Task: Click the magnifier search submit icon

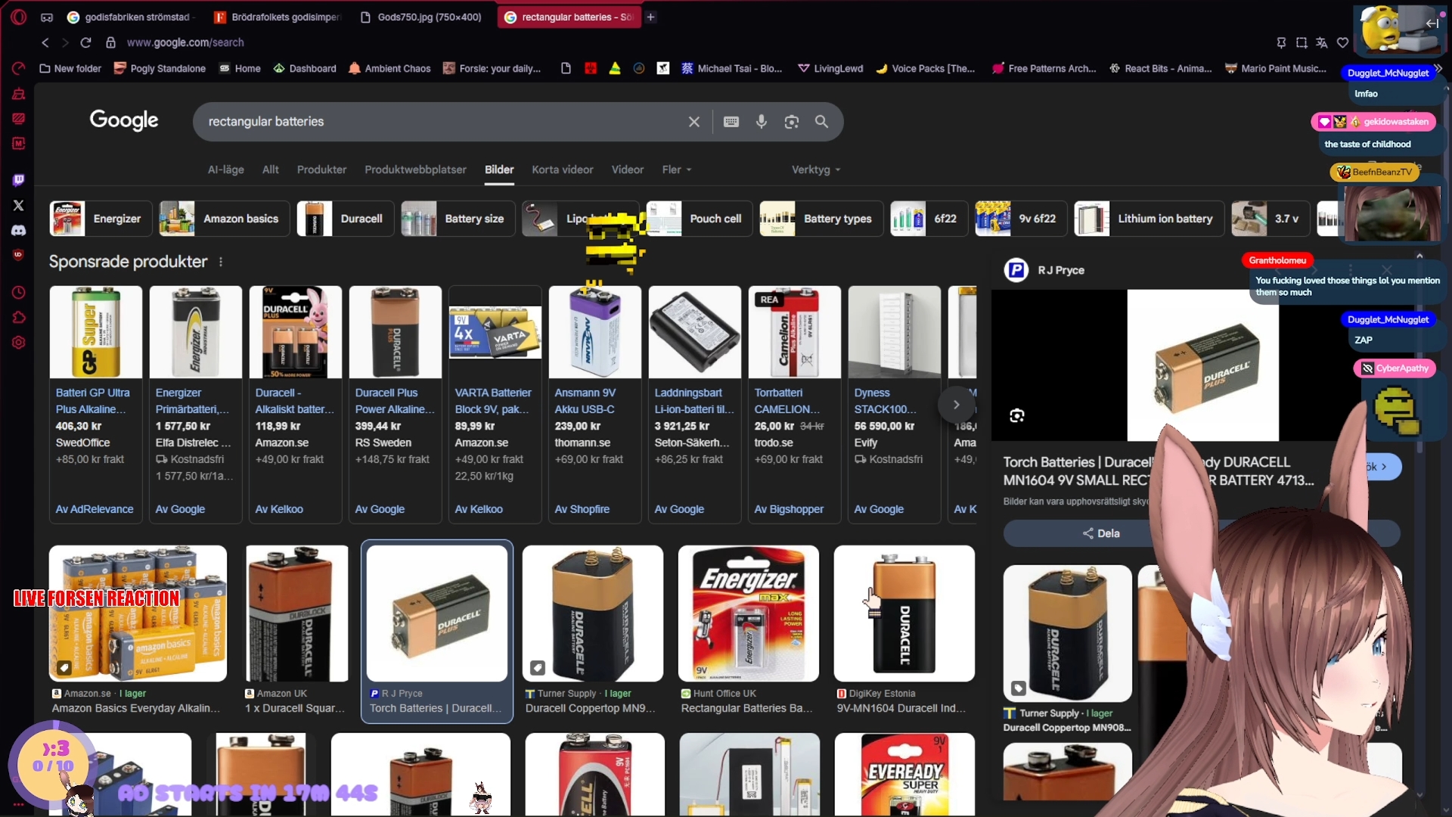Action: (x=821, y=122)
